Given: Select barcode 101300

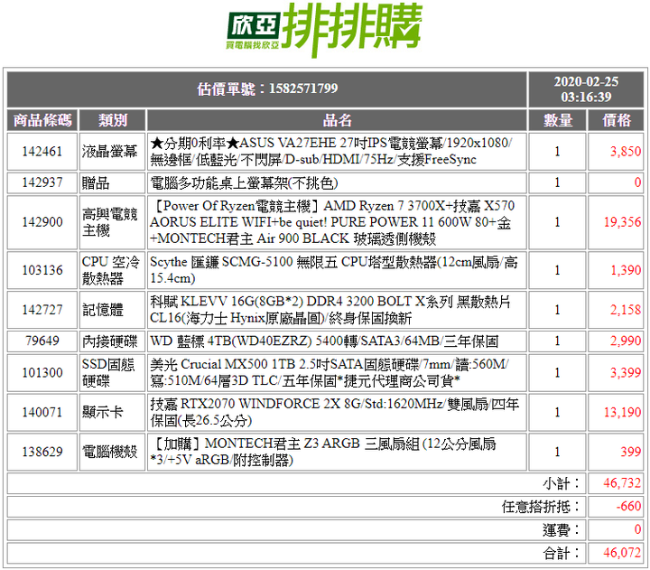Looking at the screenshot, I should [42, 372].
